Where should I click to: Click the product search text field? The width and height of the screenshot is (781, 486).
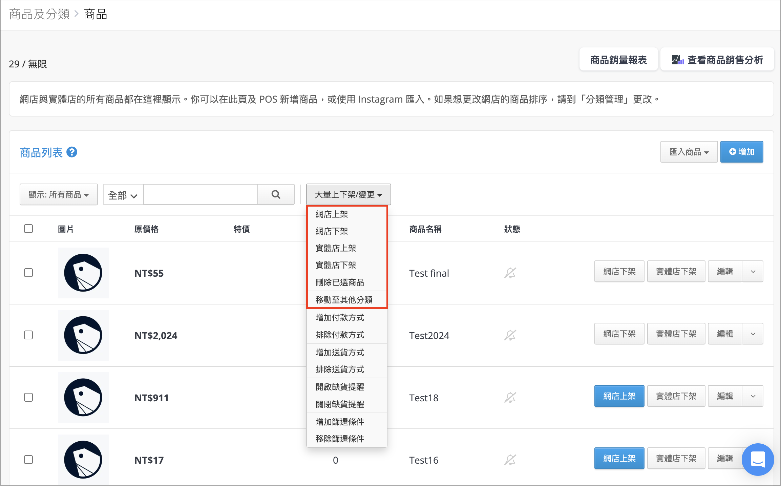point(200,194)
